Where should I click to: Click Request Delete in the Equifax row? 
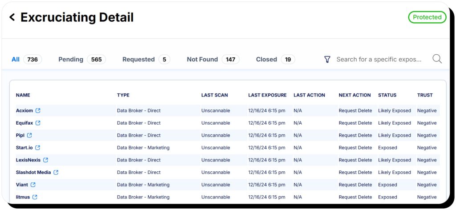click(355, 123)
